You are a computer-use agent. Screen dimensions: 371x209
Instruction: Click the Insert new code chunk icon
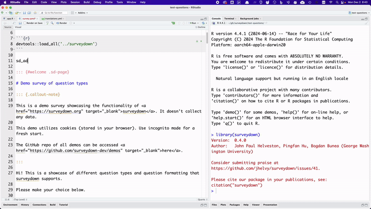[x=173, y=23]
